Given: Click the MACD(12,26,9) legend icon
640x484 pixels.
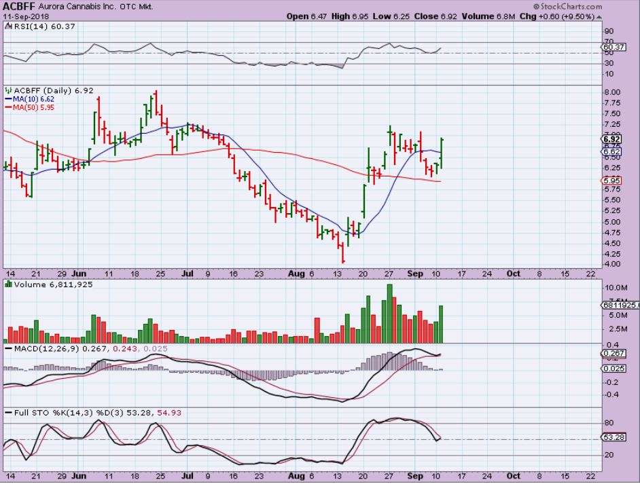Looking at the screenshot, I should tap(7, 348).
